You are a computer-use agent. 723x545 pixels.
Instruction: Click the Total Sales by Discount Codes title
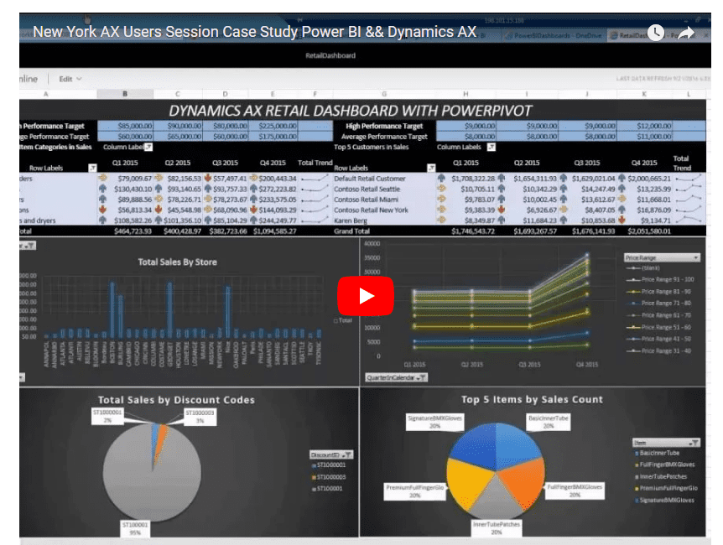176,400
